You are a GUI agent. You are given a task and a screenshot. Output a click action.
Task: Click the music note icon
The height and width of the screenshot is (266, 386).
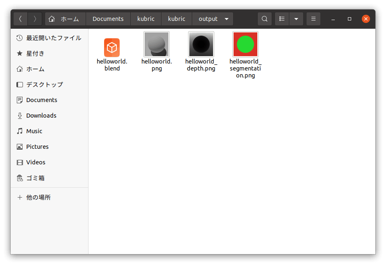(19, 131)
